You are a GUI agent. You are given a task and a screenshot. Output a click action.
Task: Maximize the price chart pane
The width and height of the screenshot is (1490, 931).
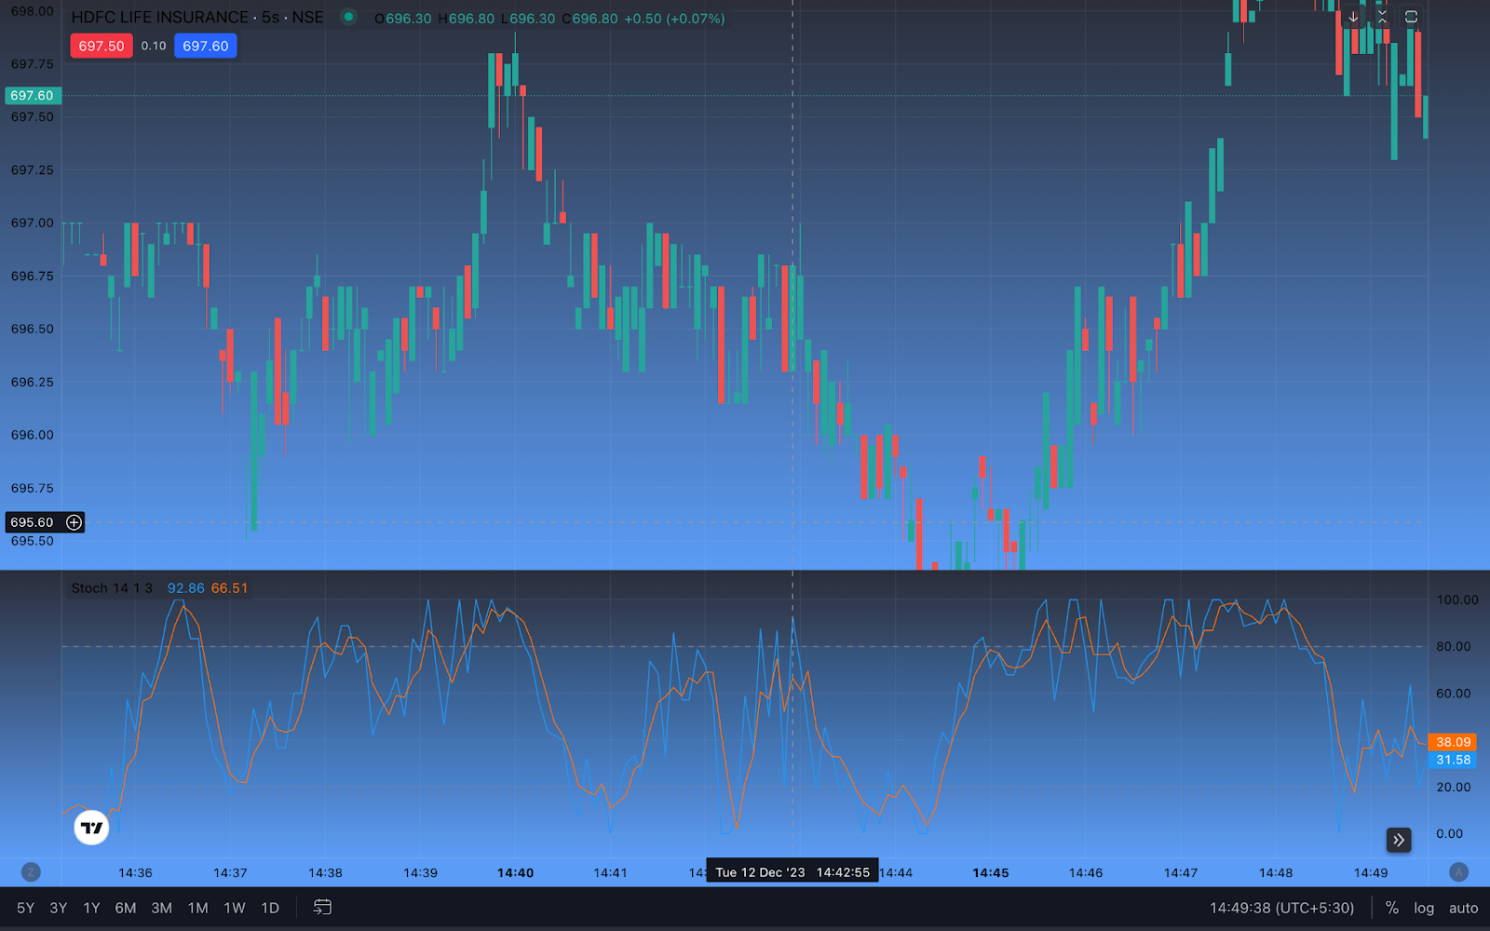point(1411,17)
